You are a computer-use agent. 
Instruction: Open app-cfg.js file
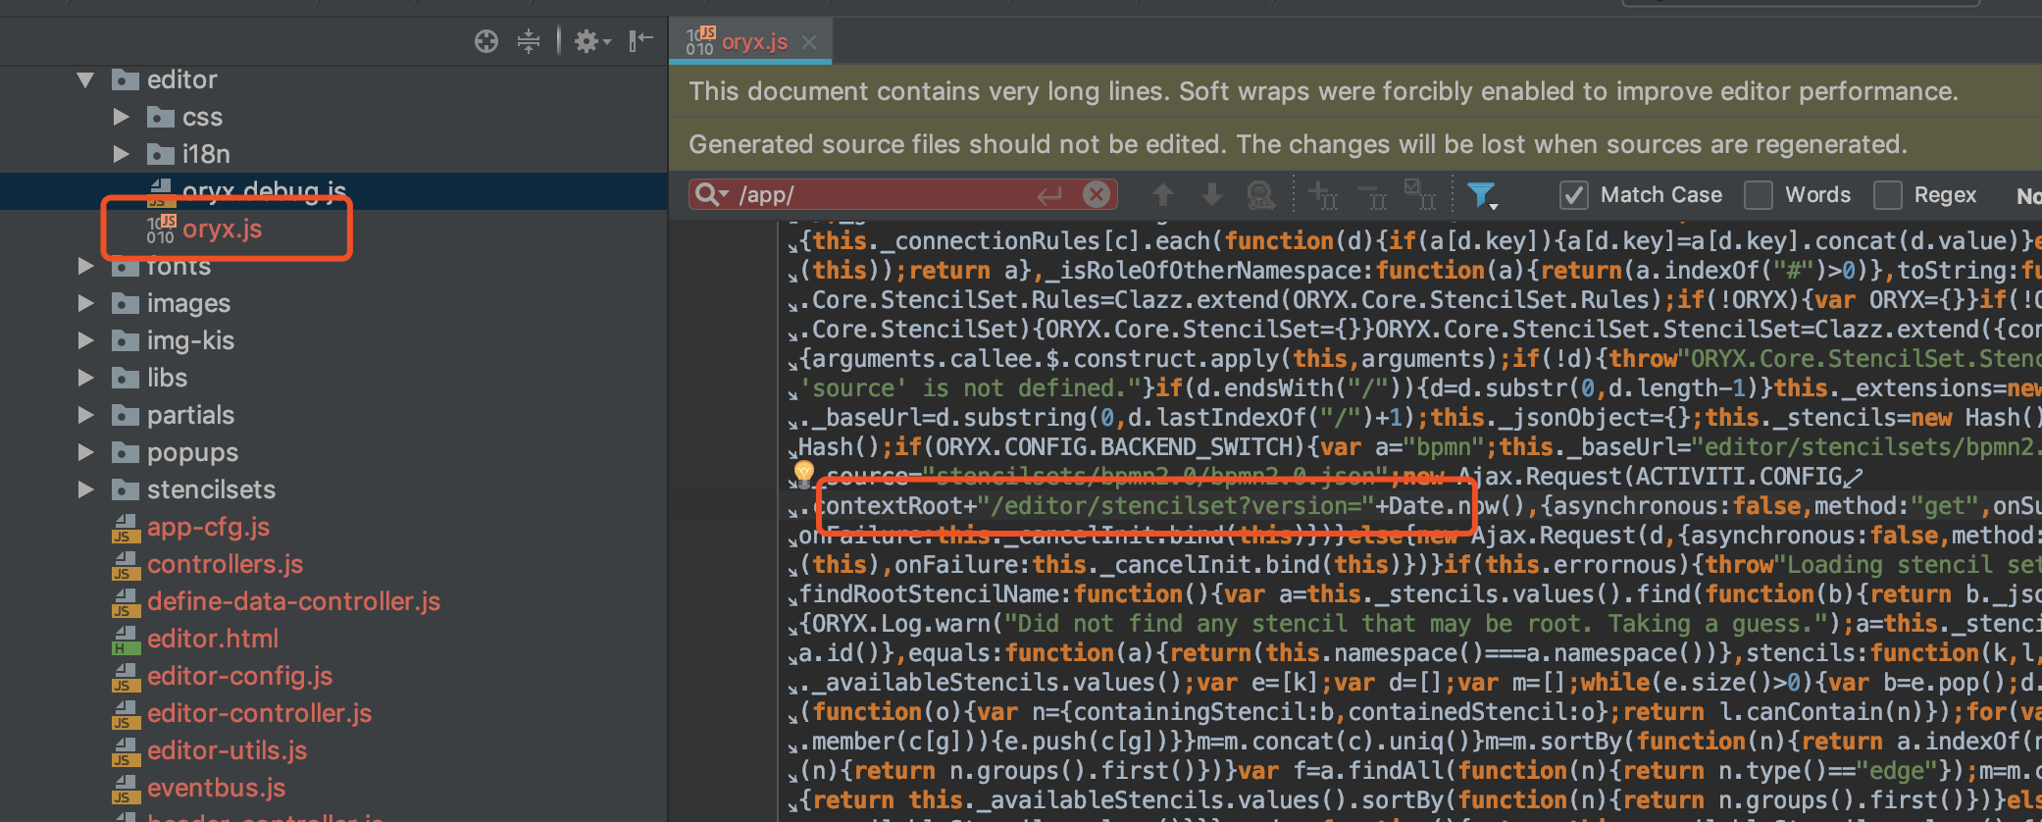click(x=208, y=527)
